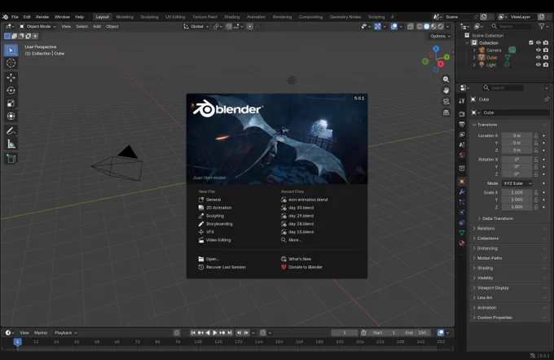554x360 pixels.
Task: Open the XYZ Euler rotation mode dropdown
Action: coord(517,183)
